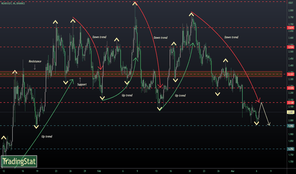Image resolution: width=296 pixels, height=174 pixels.
Task: Click the red 2.130 price level label
Action: coord(291,103)
